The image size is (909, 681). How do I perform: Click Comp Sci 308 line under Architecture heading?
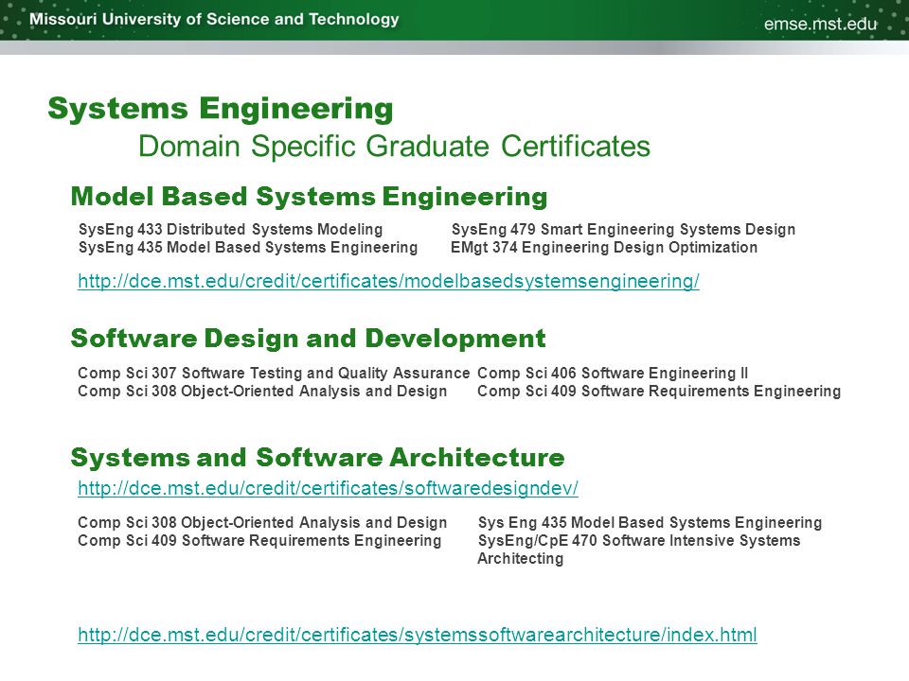point(262,523)
